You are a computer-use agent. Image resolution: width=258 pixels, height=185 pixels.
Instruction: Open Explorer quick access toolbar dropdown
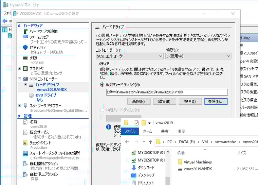[x=149, y=123]
